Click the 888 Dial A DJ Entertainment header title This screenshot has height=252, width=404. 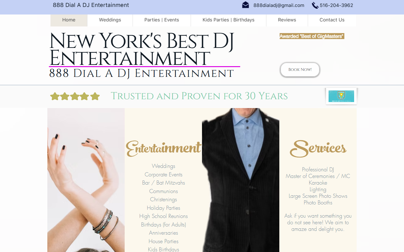click(x=91, y=5)
